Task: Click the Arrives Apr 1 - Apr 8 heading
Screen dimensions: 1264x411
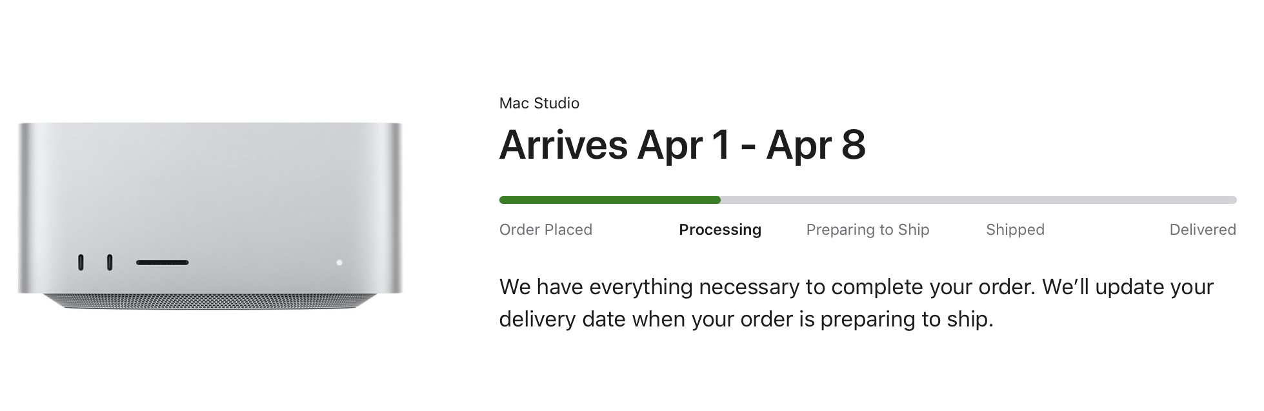Action: pyautogui.click(x=681, y=145)
